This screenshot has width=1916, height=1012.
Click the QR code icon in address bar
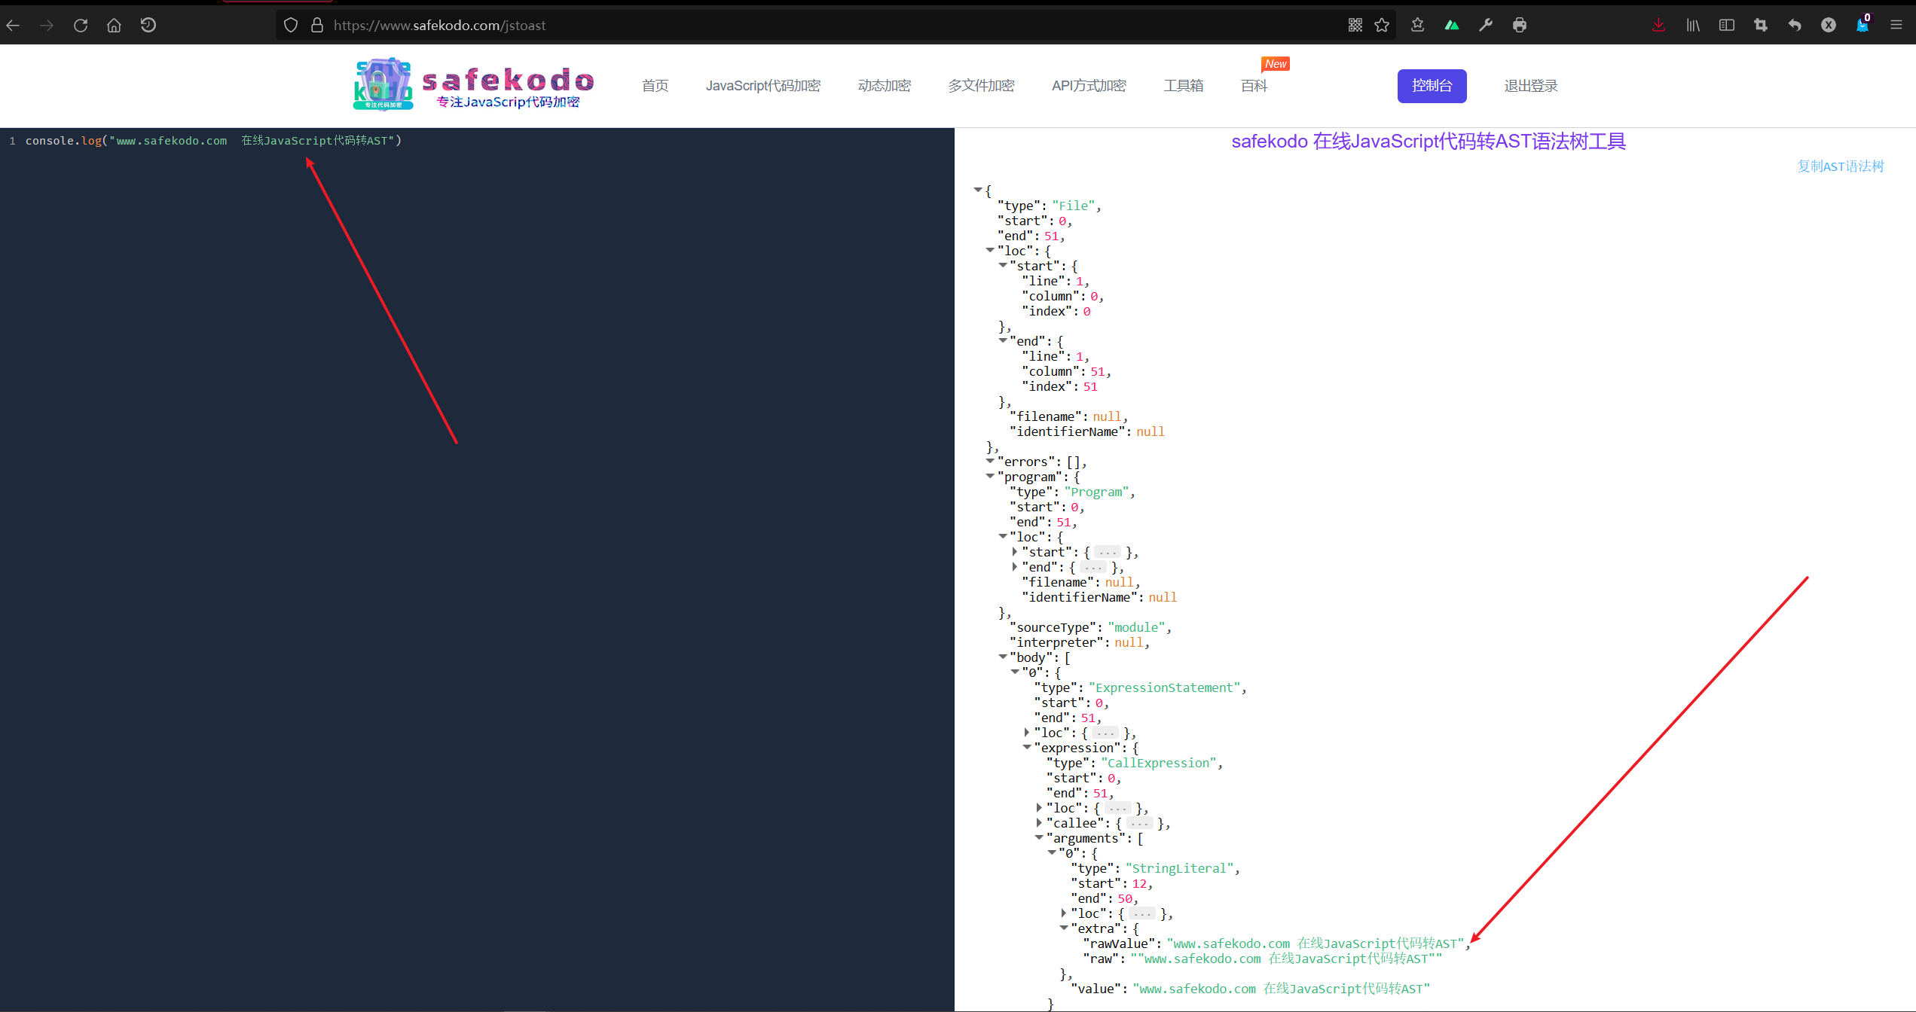pyautogui.click(x=1355, y=25)
